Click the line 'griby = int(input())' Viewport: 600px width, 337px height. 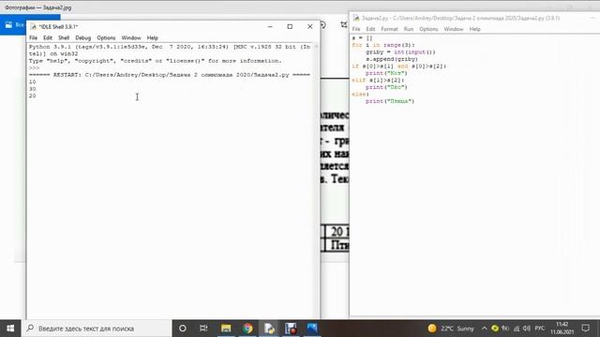(400, 52)
